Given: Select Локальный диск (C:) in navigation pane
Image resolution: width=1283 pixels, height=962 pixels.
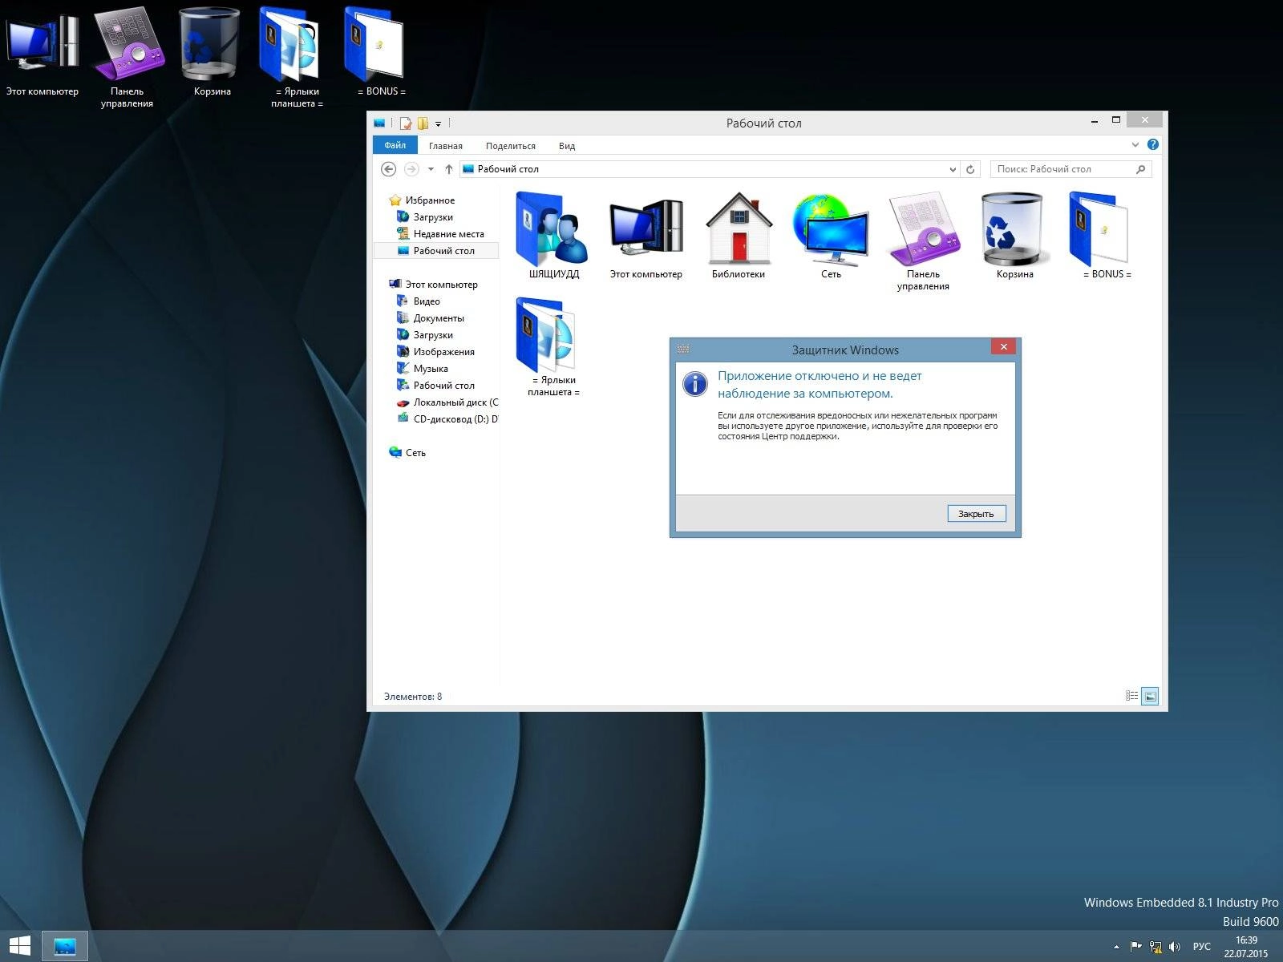Looking at the screenshot, I should [x=447, y=402].
